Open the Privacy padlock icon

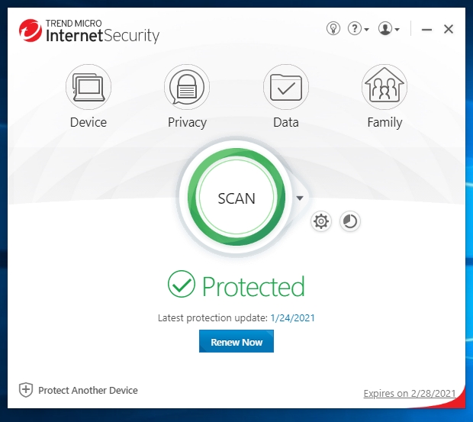coord(187,86)
